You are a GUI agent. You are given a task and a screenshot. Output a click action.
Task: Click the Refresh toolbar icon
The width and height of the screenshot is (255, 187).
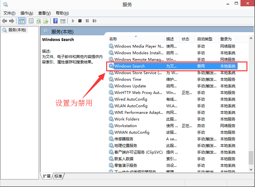(39, 21)
